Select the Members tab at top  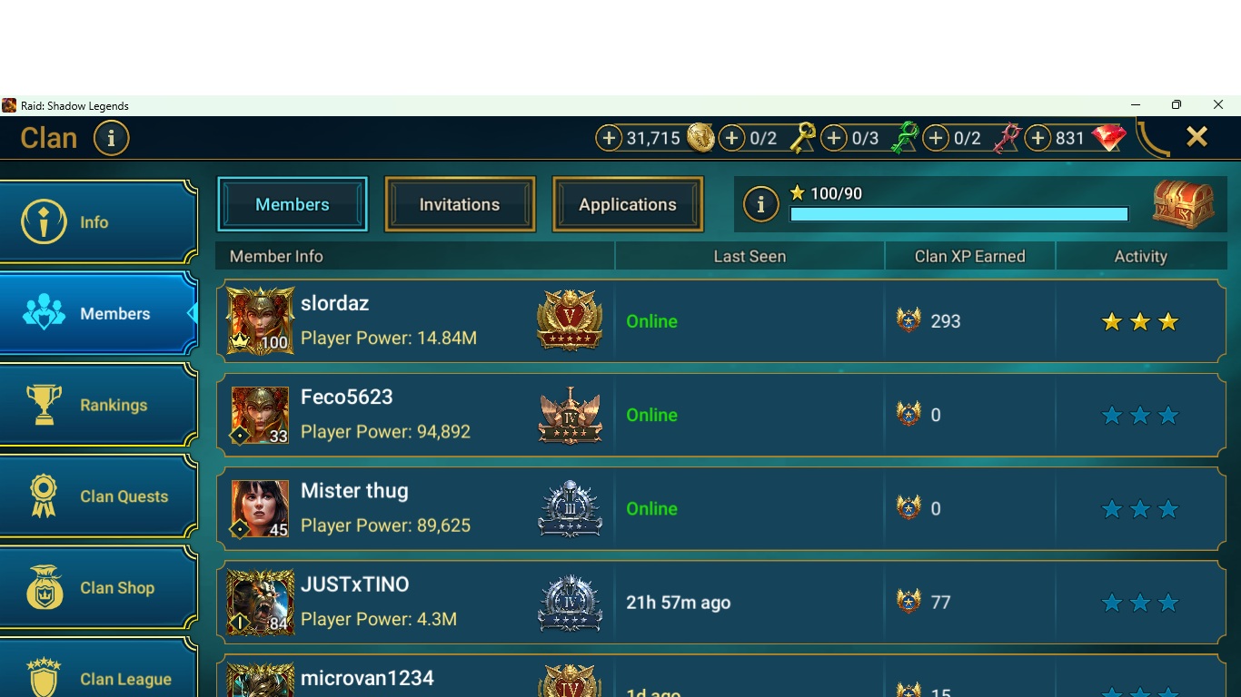(293, 204)
